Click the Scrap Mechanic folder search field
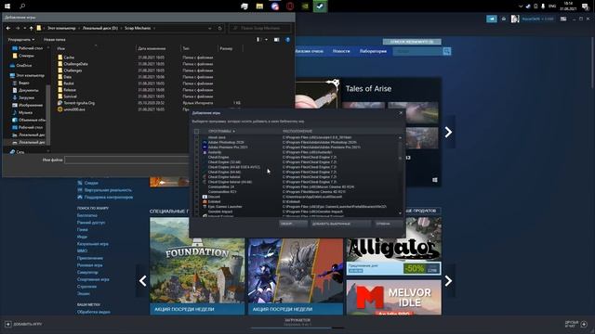595x334 pixels. pos(260,28)
